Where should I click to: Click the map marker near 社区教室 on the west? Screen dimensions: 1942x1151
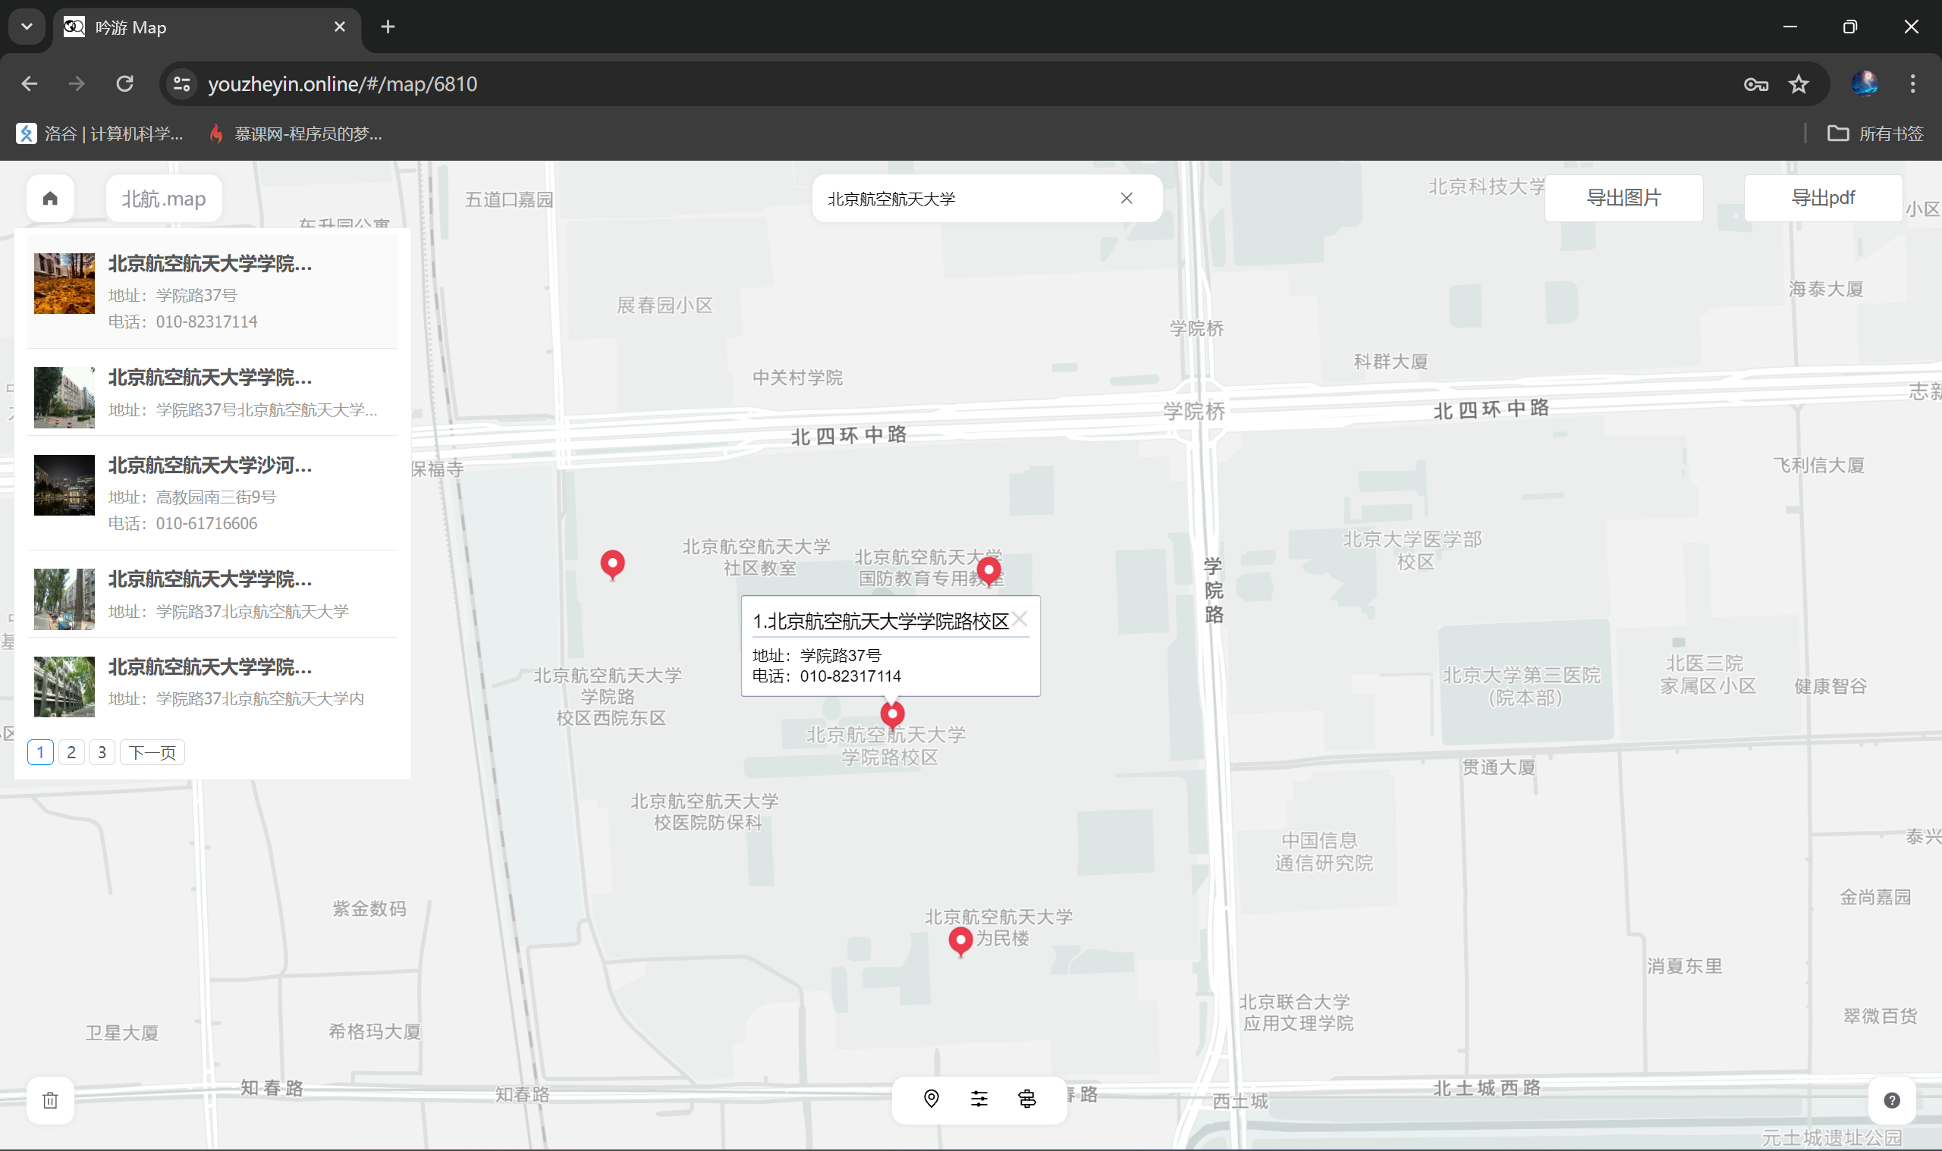(x=613, y=566)
